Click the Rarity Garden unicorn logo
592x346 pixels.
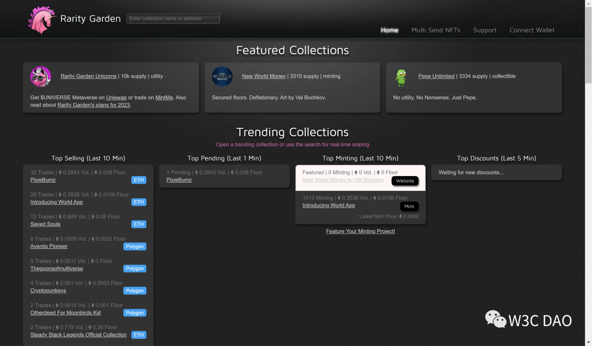click(x=41, y=20)
